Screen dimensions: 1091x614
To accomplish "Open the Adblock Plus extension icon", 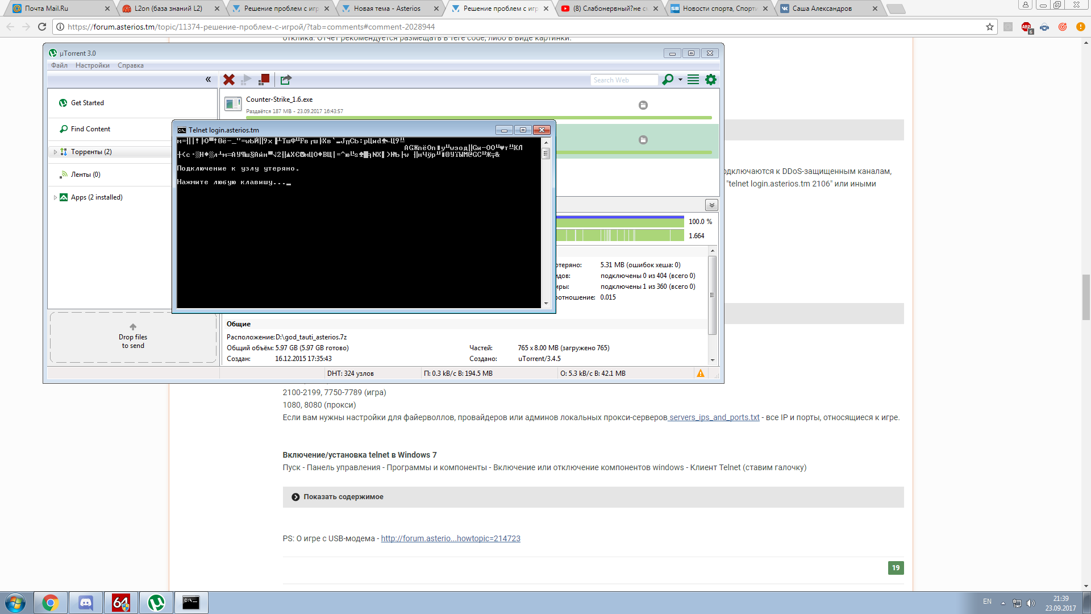I will click(1026, 27).
